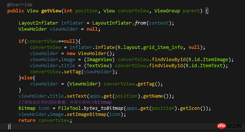Image resolution: width=245 pixels, height=132 pixels.
Task: Click the @Override annotation
Action: pyautogui.click(x=20, y=5)
